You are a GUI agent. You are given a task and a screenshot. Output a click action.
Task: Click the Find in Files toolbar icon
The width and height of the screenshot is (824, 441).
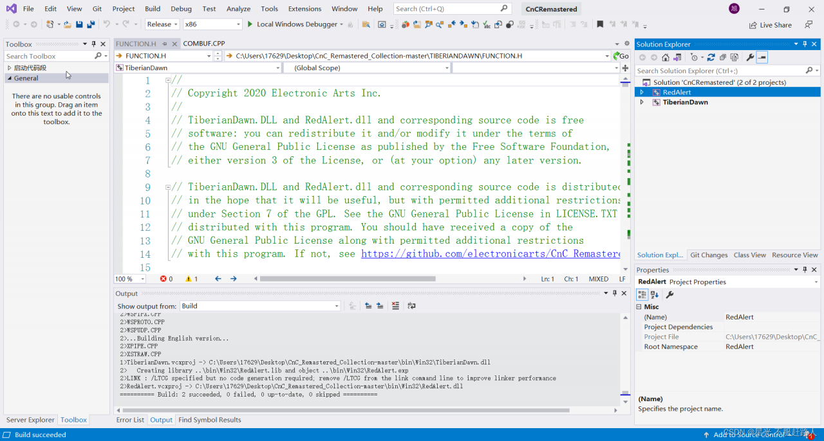pyautogui.click(x=366, y=24)
